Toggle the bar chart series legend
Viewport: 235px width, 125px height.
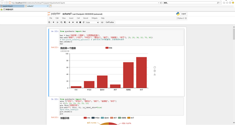click(109, 48)
